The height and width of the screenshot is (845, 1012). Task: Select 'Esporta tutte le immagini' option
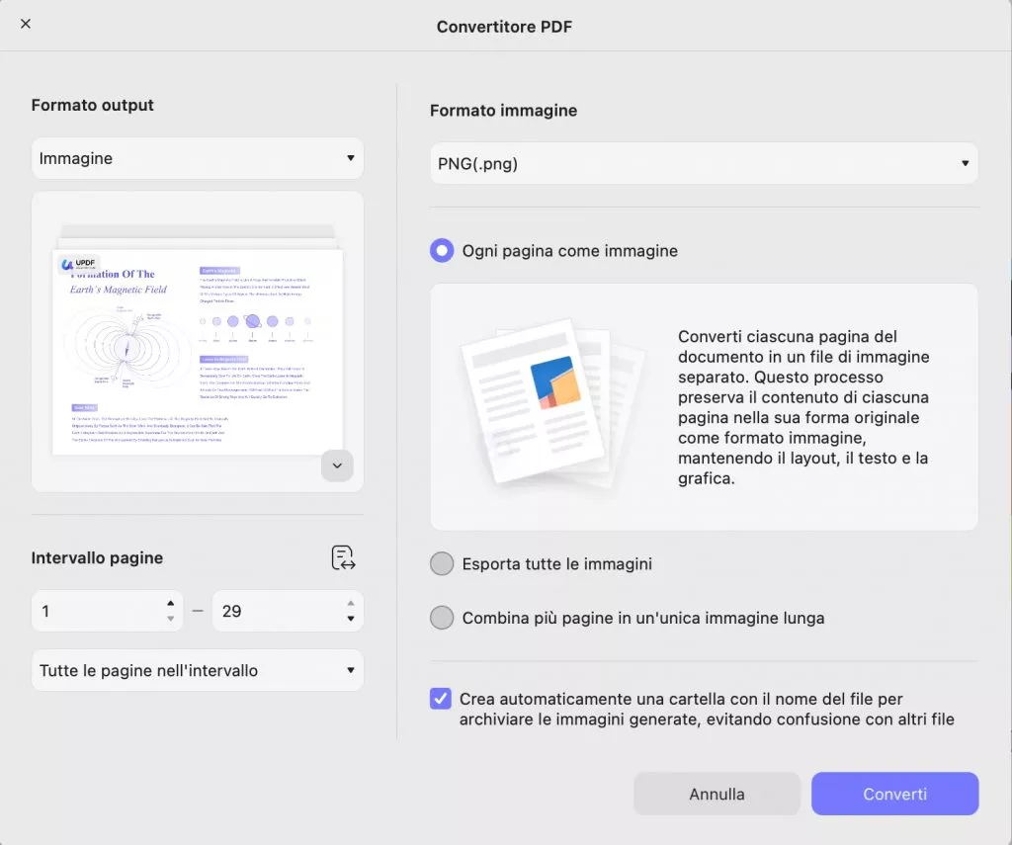click(x=442, y=564)
